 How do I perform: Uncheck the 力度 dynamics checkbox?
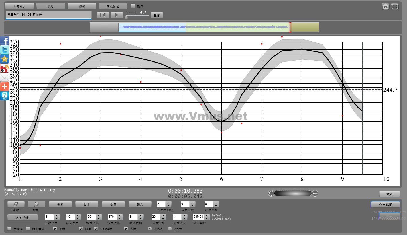tap(126, 229)
